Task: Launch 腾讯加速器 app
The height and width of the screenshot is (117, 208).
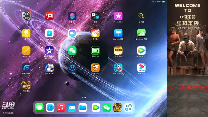Action: pos(26,68)
